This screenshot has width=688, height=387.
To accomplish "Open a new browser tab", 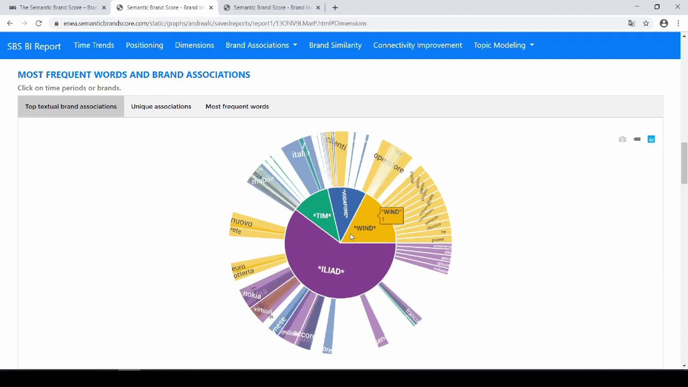I will [335, 8].
